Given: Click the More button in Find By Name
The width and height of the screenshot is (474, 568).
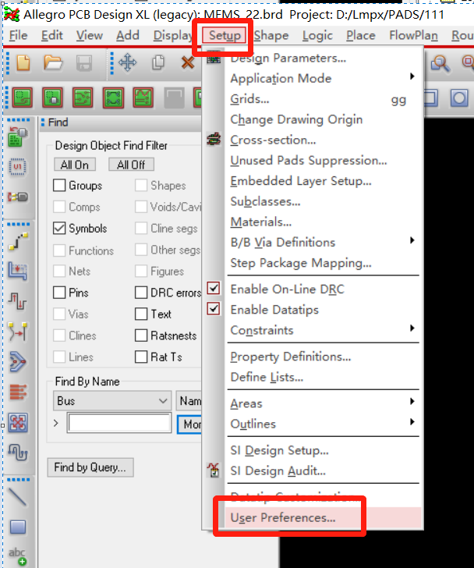Looking at the screenshot, I should pos(189,424).
